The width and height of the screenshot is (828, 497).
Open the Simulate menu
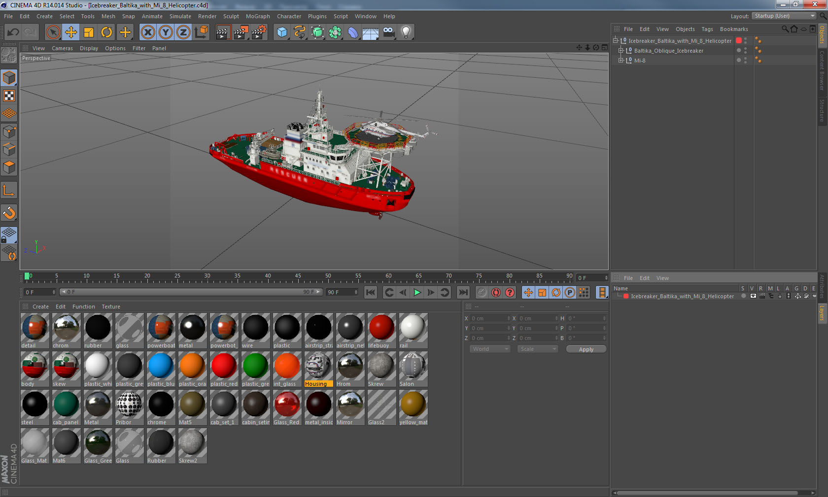(x=180, y=16)
